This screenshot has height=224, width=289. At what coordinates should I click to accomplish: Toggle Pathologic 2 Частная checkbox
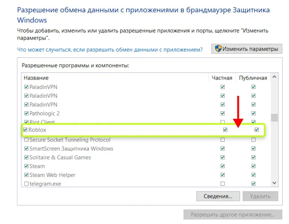point(223,113)
